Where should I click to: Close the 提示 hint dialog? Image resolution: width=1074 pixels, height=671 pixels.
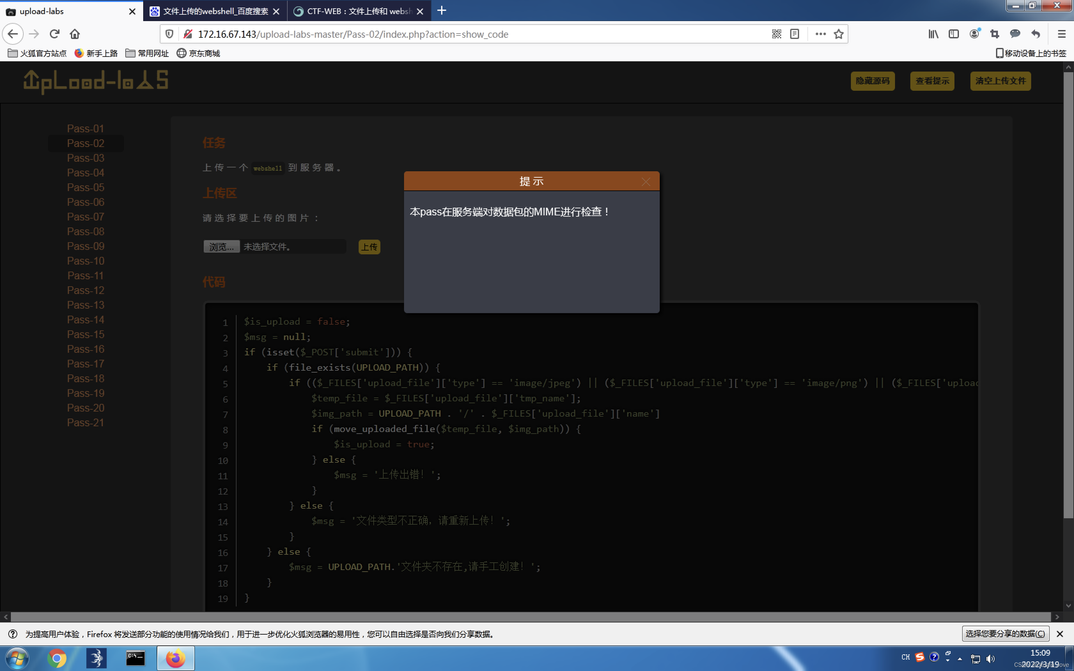(646, 182)
